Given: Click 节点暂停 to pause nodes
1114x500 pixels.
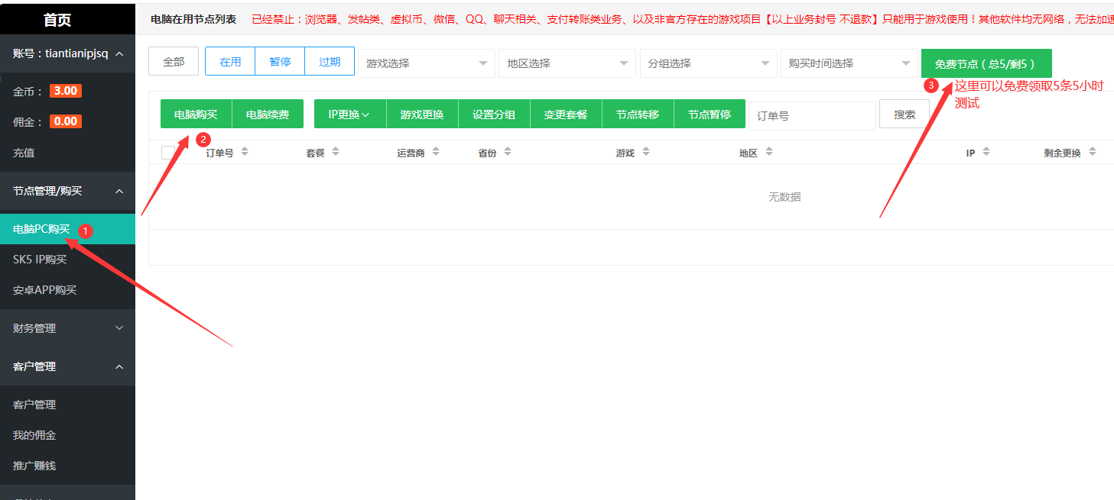Looking at the screenshot, I should [709, 112].
